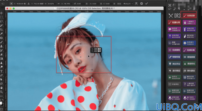Select the Blur/Sharpen tool
The image size is (202, 111).
point(1,63)
